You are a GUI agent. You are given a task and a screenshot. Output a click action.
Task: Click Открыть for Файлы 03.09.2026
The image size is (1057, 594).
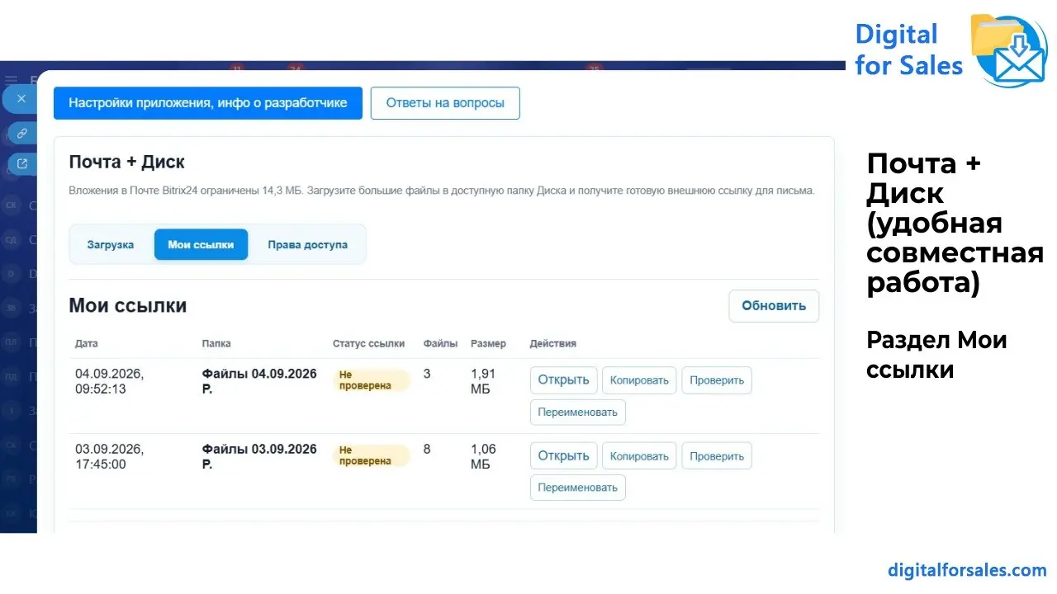(563, 455)
